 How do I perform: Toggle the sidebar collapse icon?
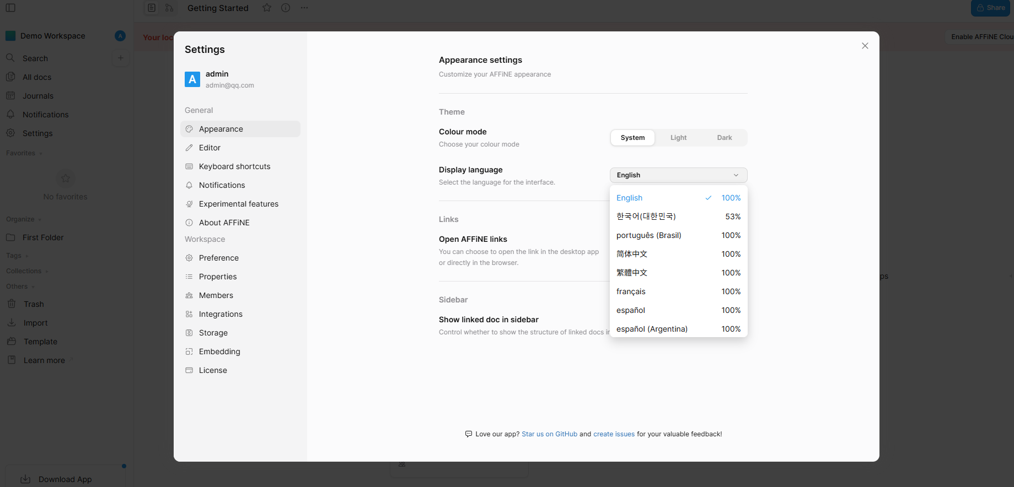pyautogui.click(x=10, y=8)
